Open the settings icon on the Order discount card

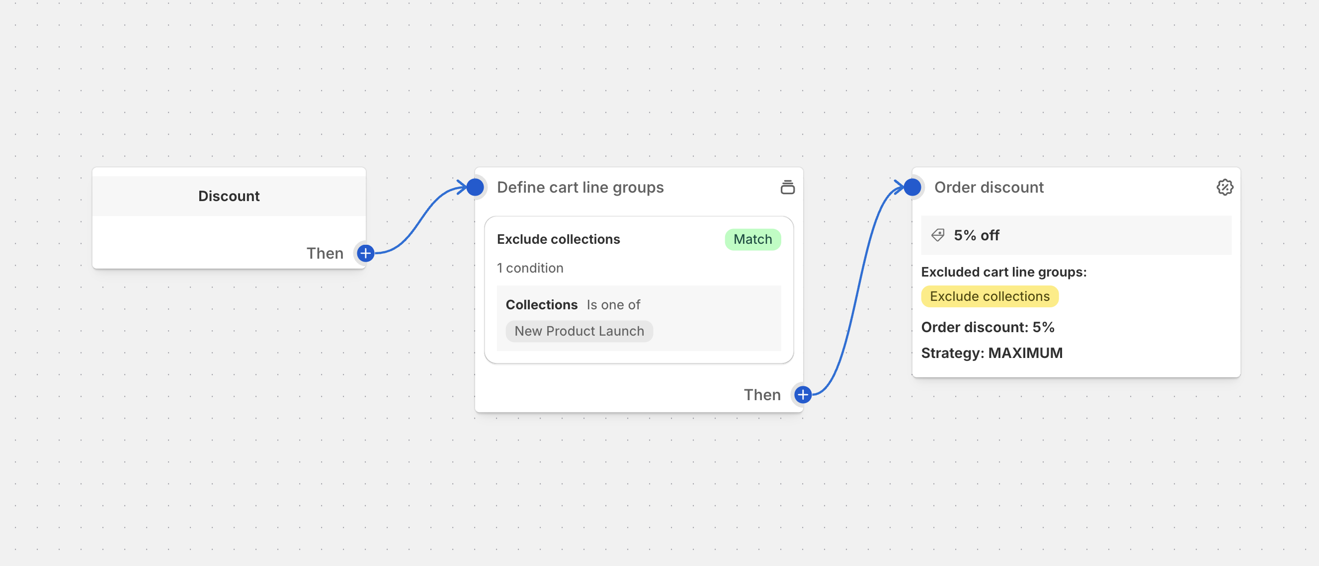pyautogui.click(x=1226, y=187)
